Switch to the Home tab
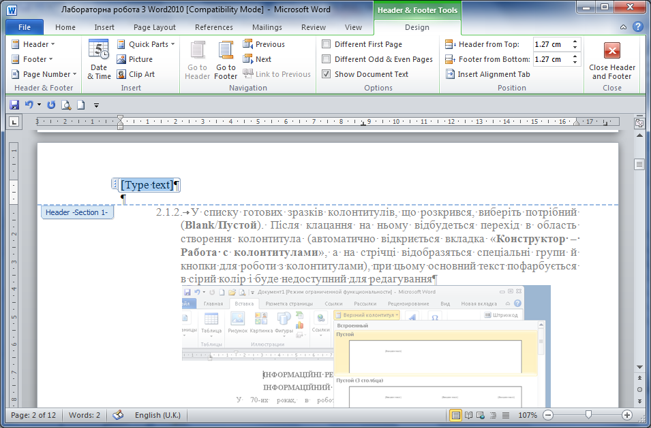651x428 pixels. 65,27
